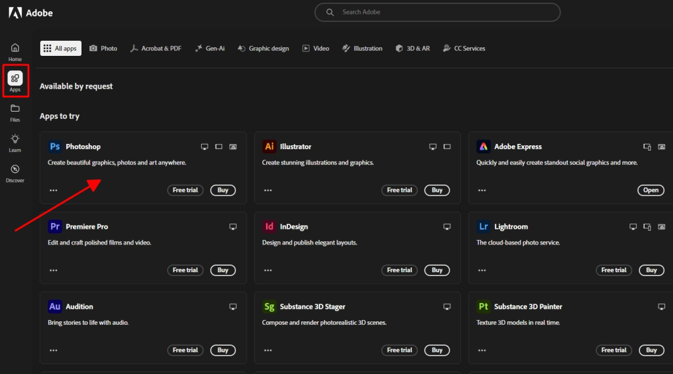
Task: Click the Audition app icon
Action: pyautogui.click(x=55, y=306)
